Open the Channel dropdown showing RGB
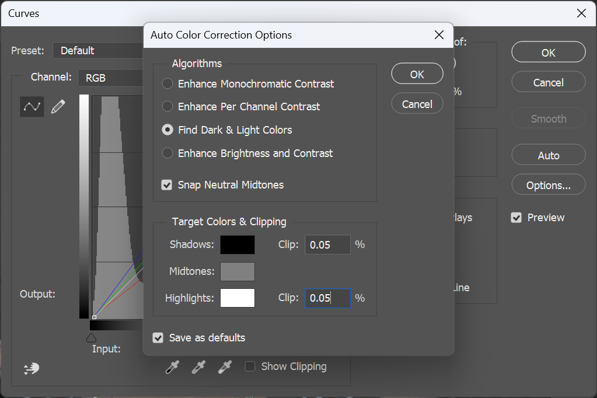 (x=111, y=78)
